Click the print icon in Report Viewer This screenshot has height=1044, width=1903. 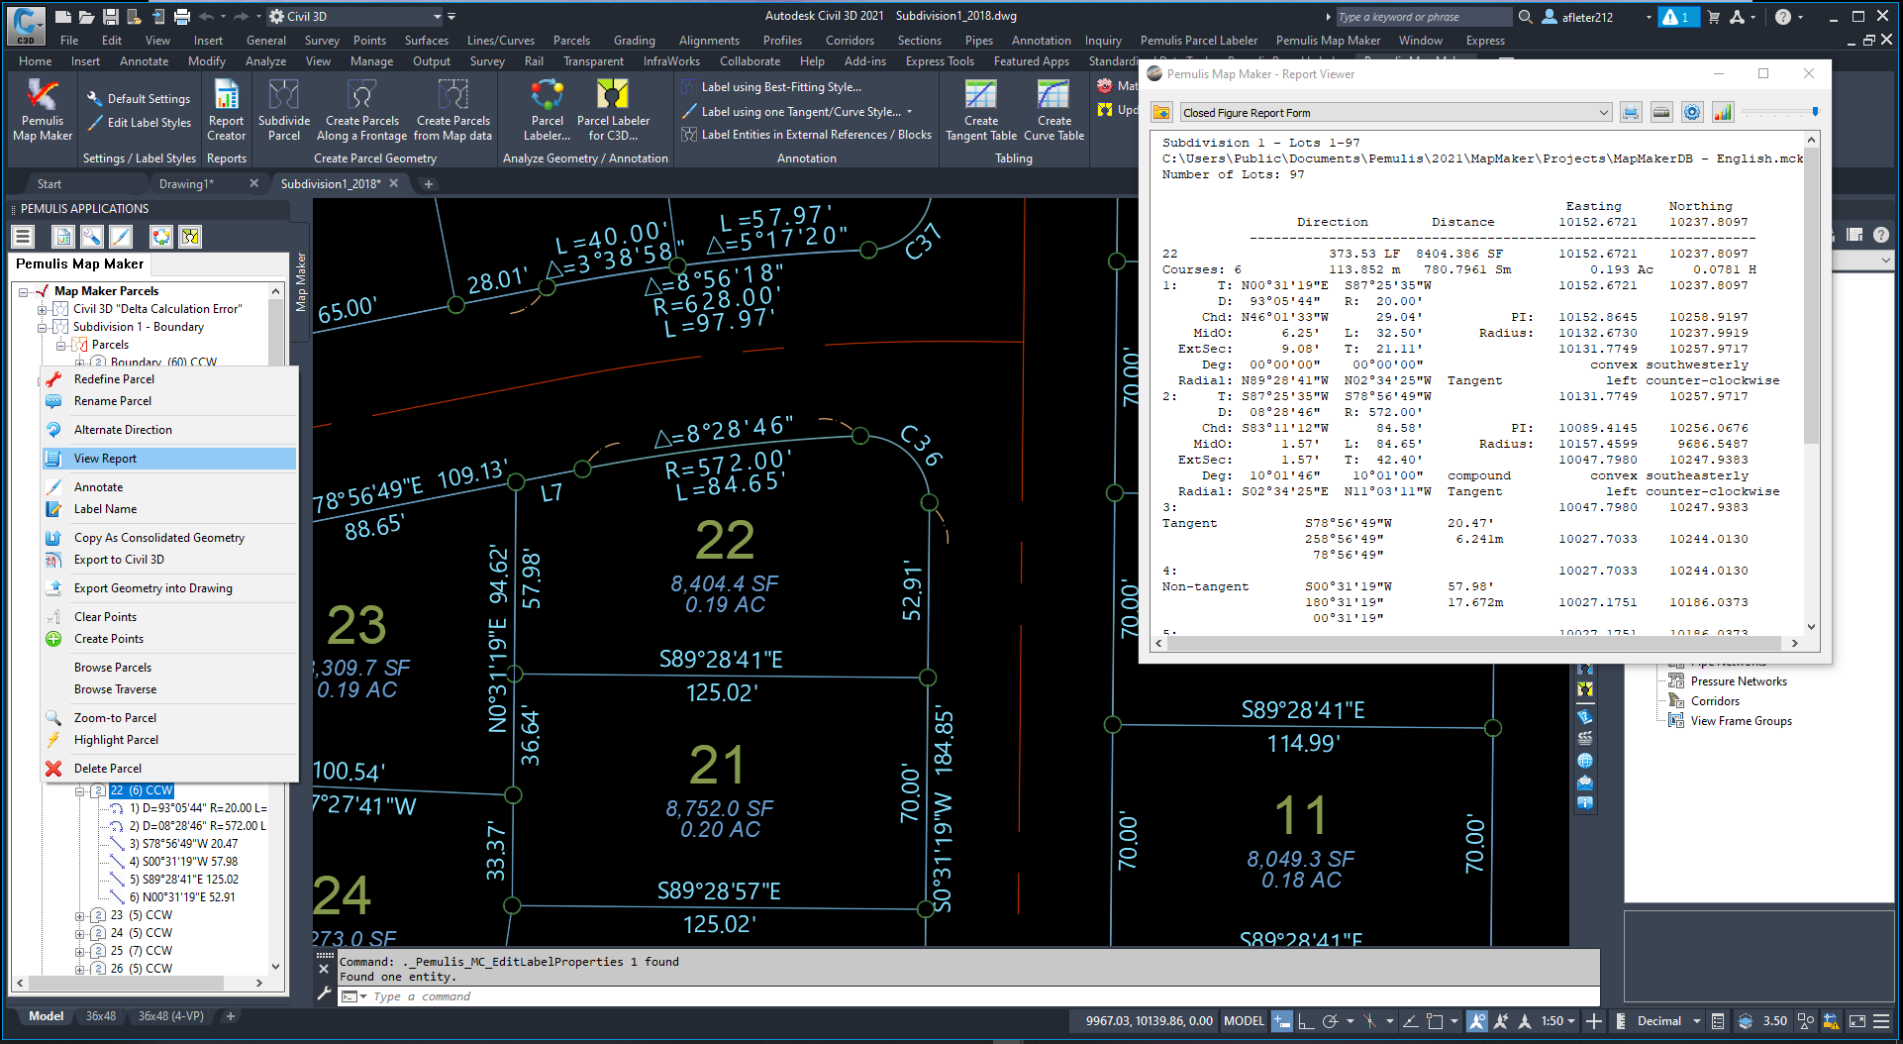tap(1631, 113)
